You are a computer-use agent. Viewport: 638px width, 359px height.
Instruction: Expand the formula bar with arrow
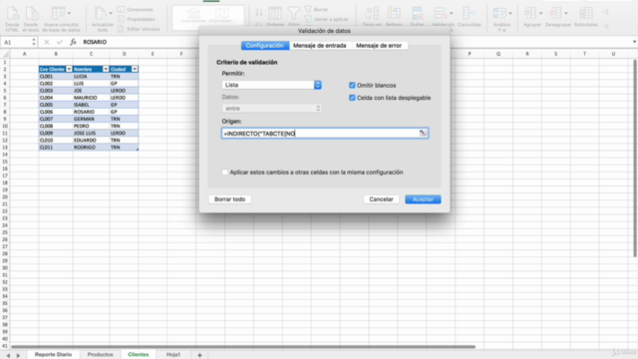pyautogui.click(x=634, y=42)
